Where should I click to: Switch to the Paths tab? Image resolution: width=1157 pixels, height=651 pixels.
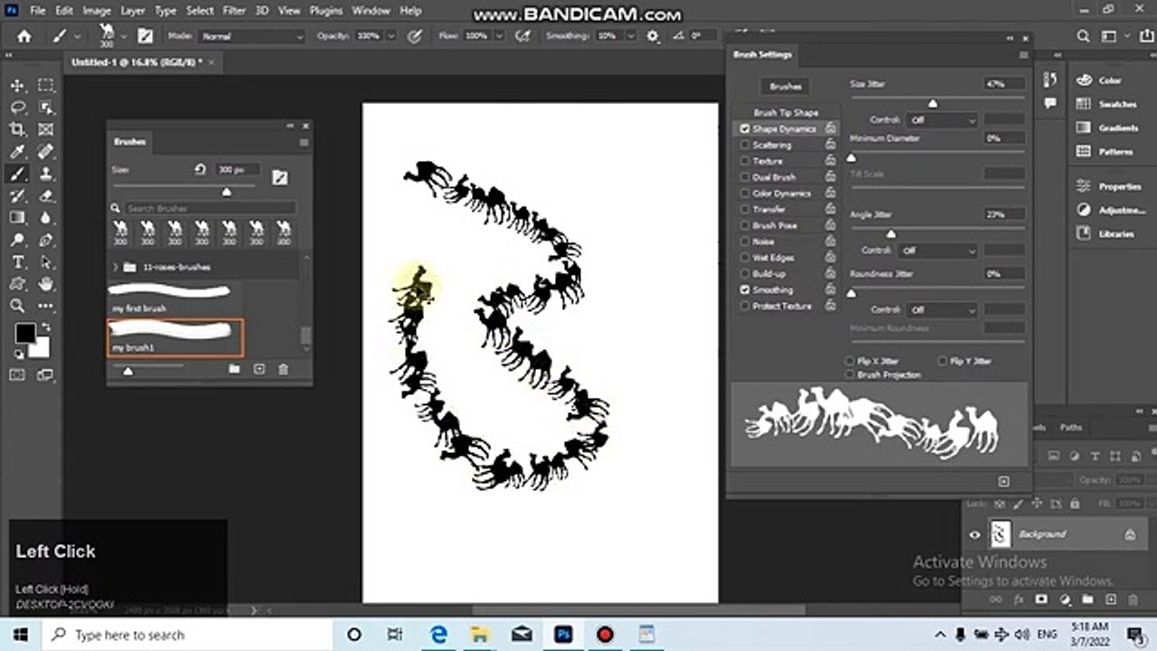click(x=1070, y=428)
